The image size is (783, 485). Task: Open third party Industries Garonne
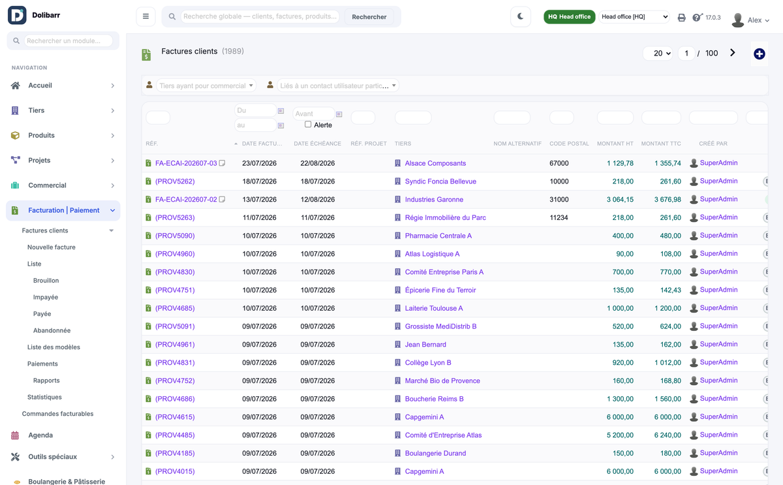click(x=434, y=200)
